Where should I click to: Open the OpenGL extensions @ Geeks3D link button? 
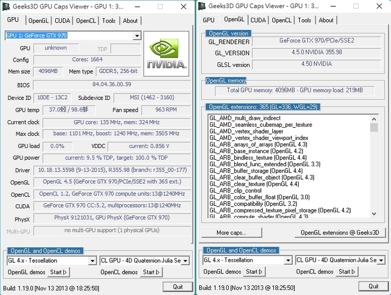click(x=340, y=233)
